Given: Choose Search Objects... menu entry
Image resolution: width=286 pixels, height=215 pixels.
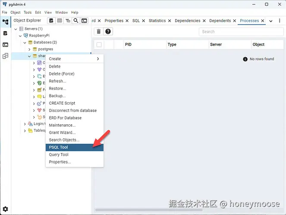Looking at the screenshot, I should 75,140.
